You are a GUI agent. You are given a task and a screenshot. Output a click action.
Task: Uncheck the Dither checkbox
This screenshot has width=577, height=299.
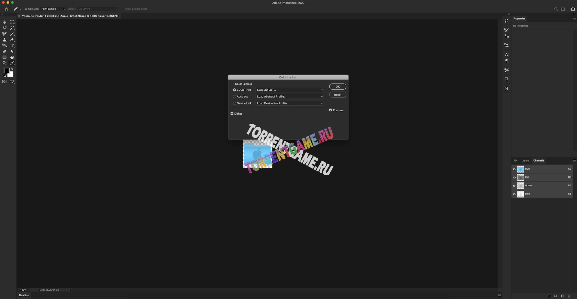point(232,113)
